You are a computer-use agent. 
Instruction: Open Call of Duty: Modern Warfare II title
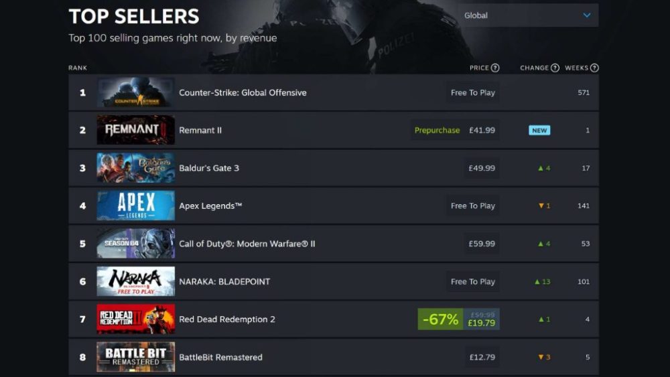tap(247, 244)
